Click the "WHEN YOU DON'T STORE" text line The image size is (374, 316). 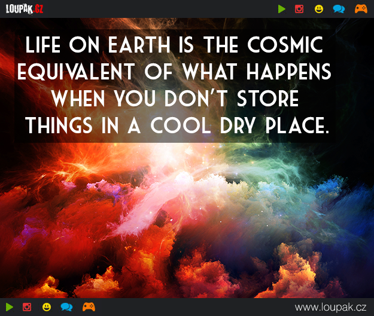point(174,98)
